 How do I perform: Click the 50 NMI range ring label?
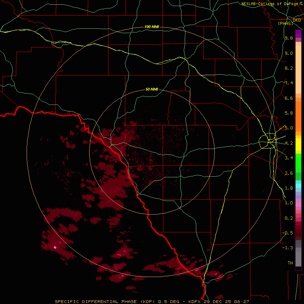(x=152, y=89)
